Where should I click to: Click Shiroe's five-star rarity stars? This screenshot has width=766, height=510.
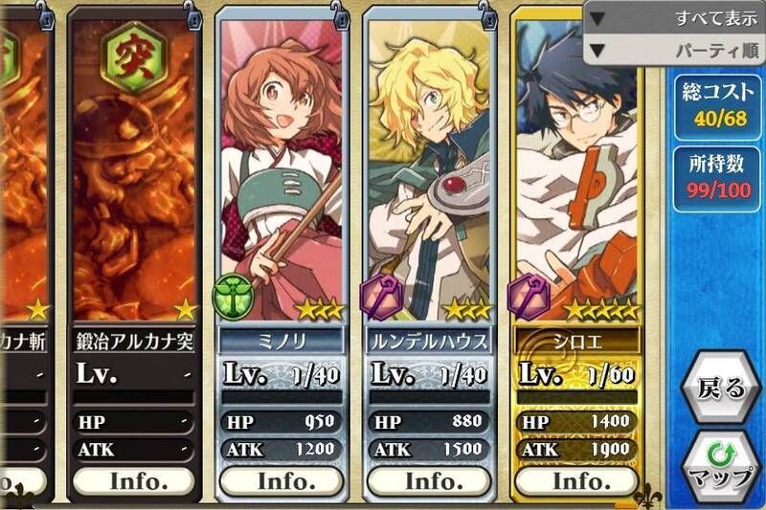pyautogui.click(x=601, y=310)
